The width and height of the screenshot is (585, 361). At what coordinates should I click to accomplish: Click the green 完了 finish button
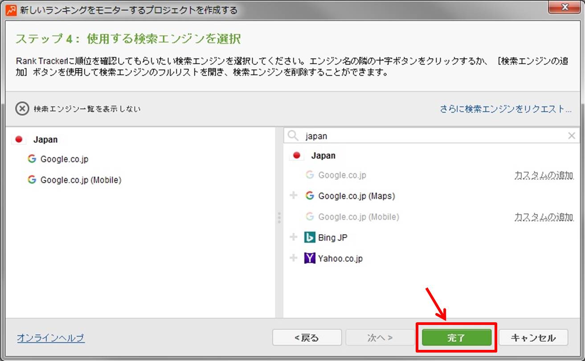[x=456, y=338]
